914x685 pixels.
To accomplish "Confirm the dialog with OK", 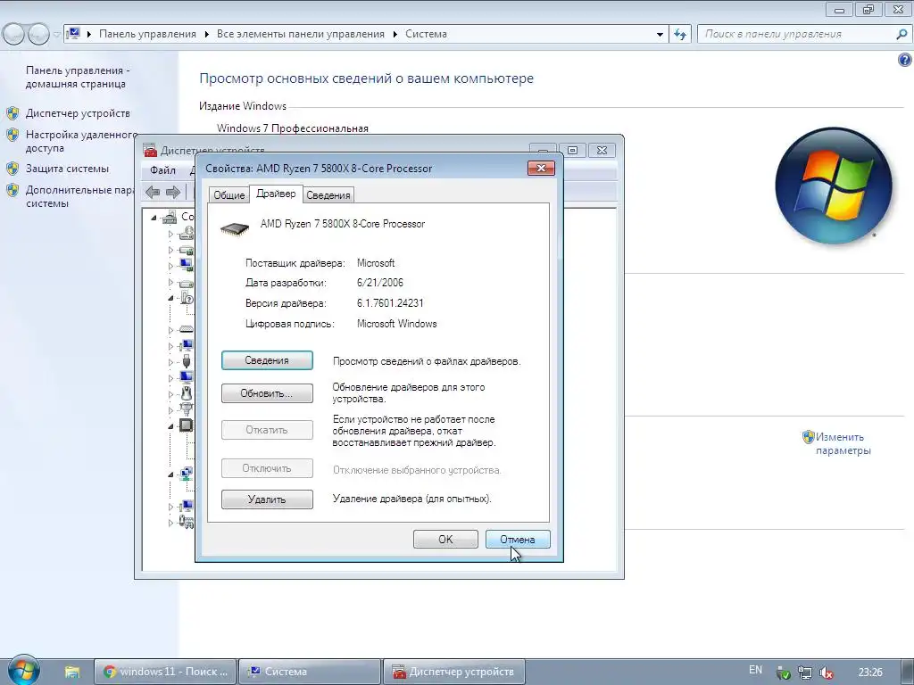I will tap(445, 540).
